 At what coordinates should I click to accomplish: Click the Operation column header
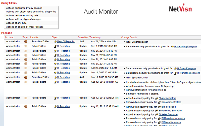[x=83, y=38]
